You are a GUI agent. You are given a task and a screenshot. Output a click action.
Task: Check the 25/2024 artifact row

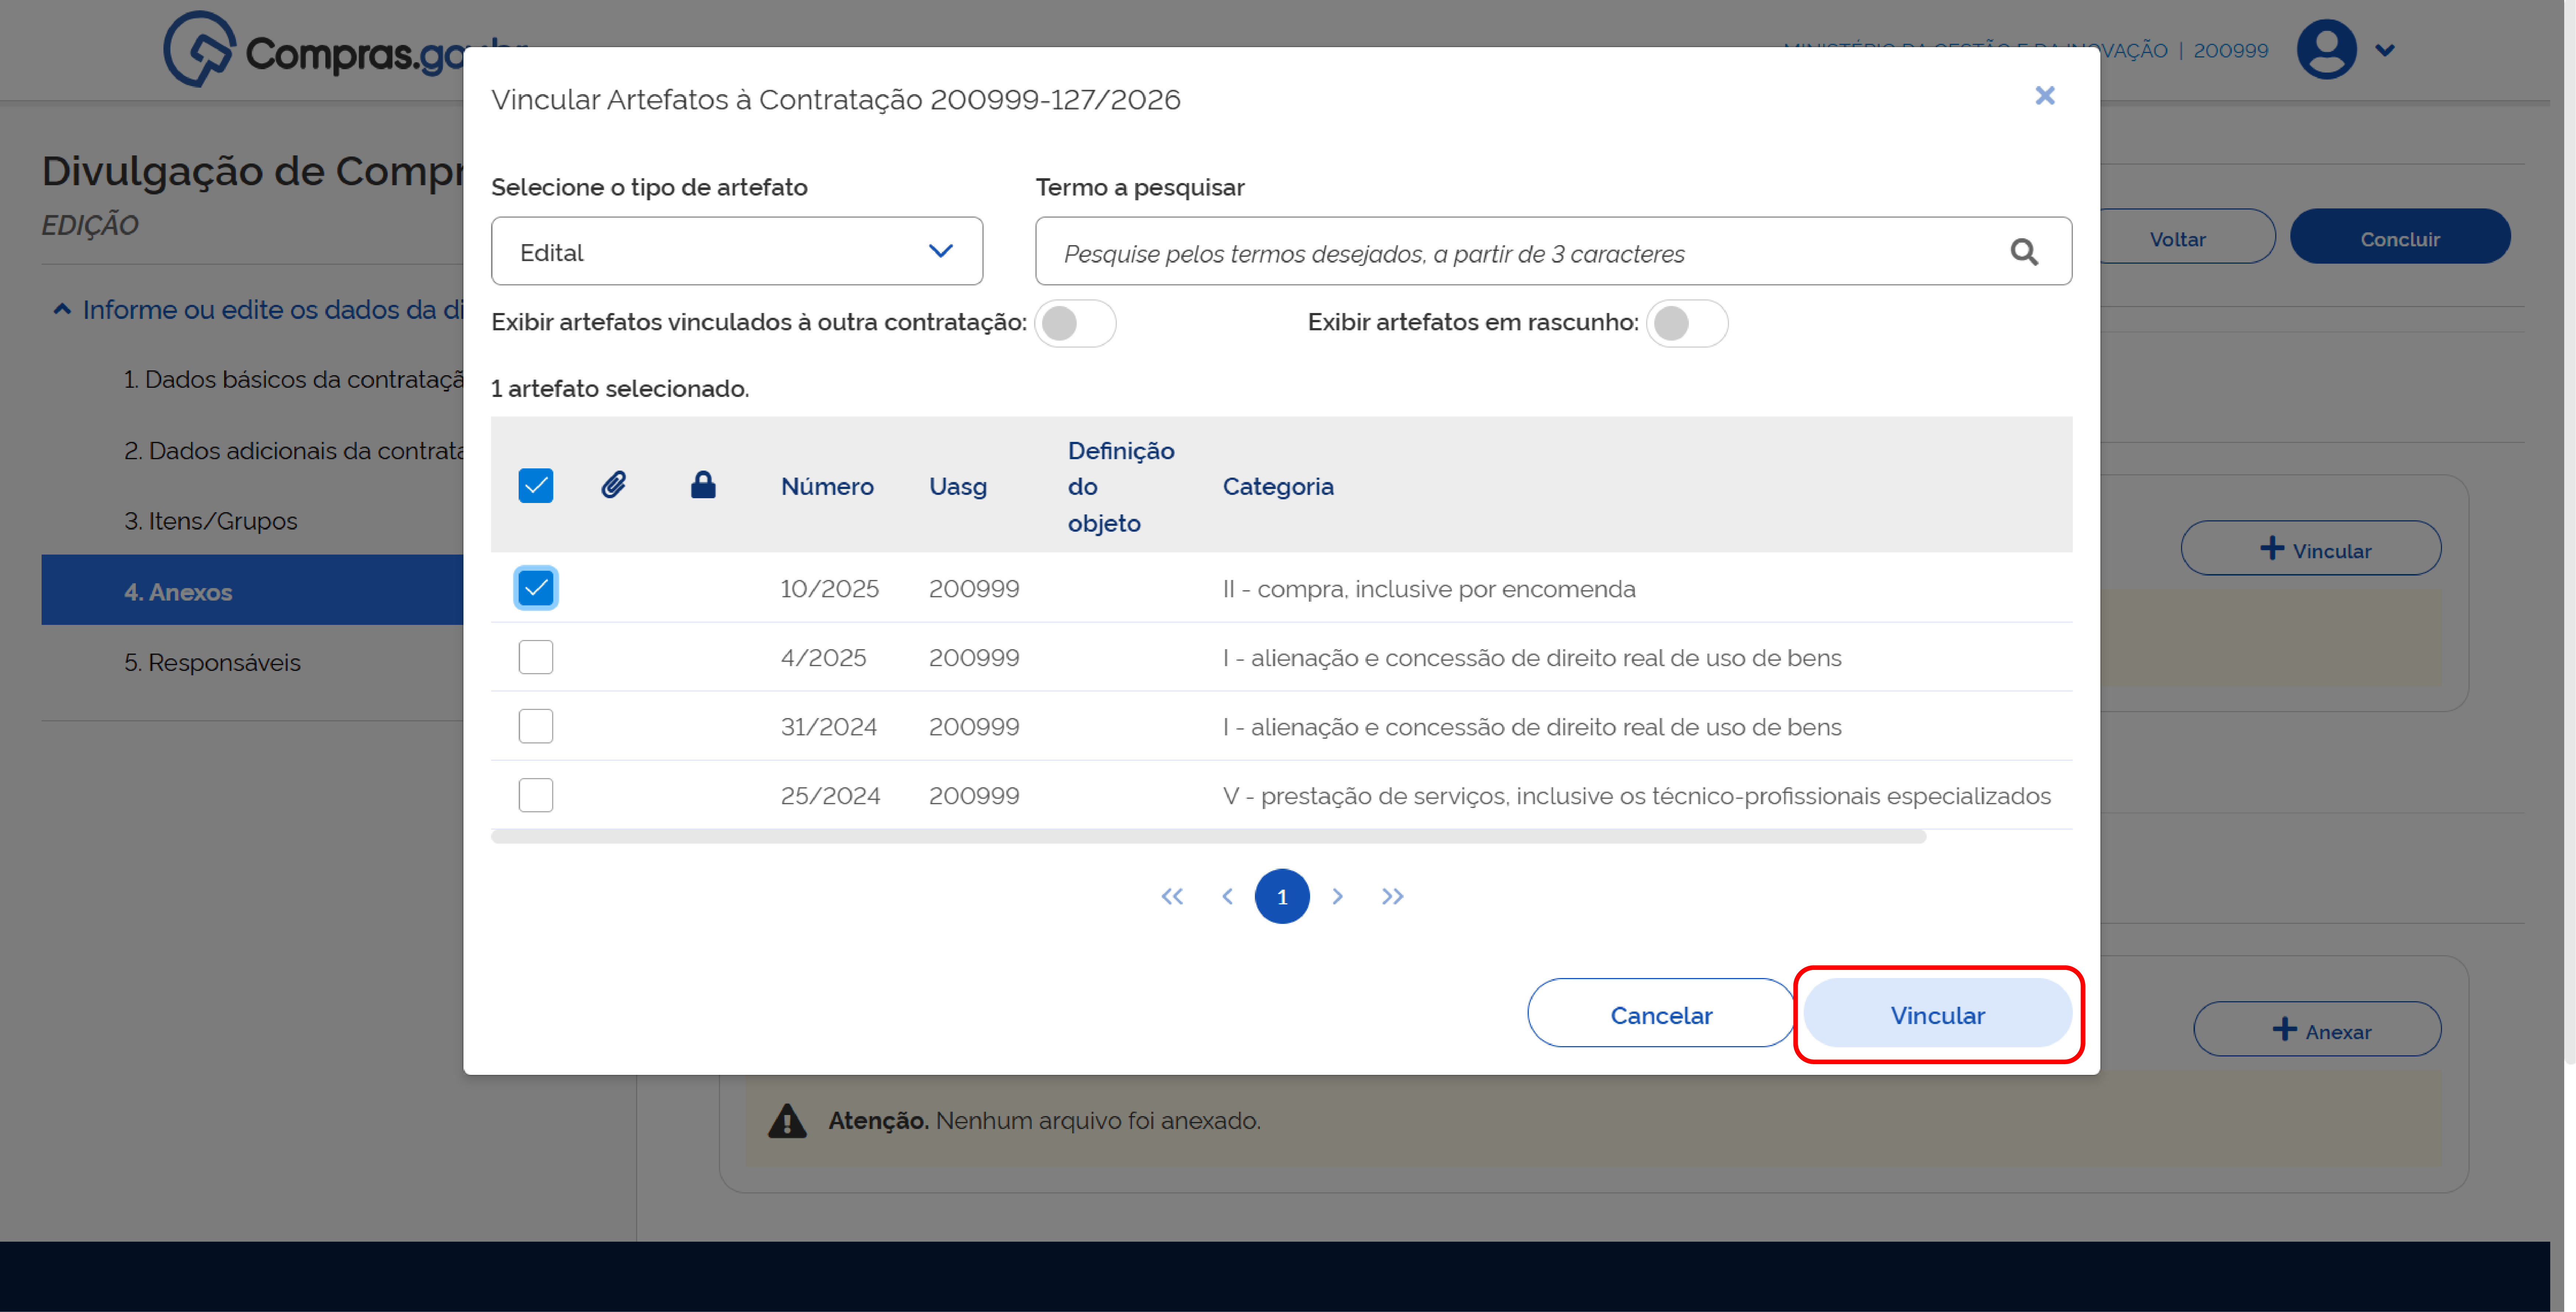tap(536, 795)
